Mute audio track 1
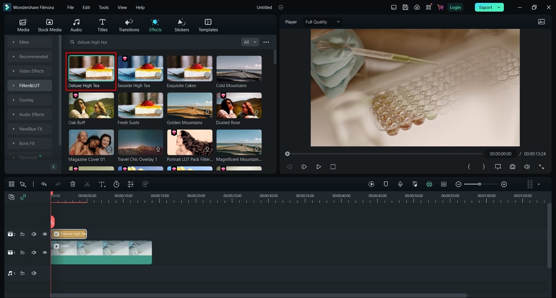The width and height of the screenshot is (556, 298). (34, 273)
